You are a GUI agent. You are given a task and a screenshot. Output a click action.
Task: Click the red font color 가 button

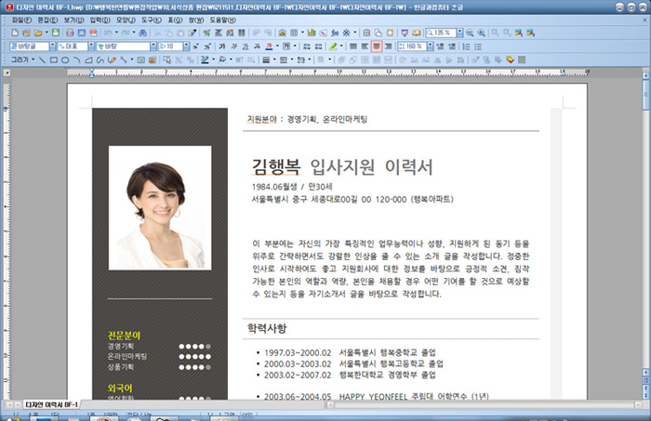pos(269,46)
